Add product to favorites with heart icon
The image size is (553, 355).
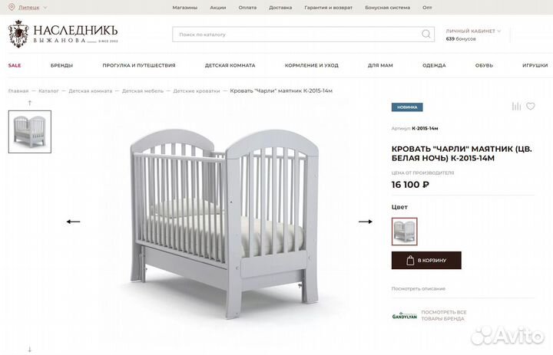[531, 106]
